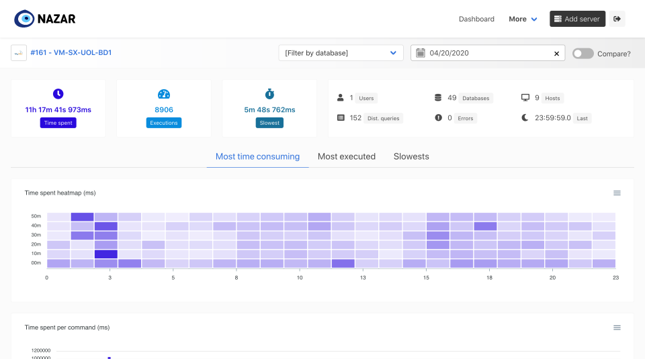Toggle the Compare? switch
The width and height of the screenshot is (645, 359).
click(x=583, y=54)
